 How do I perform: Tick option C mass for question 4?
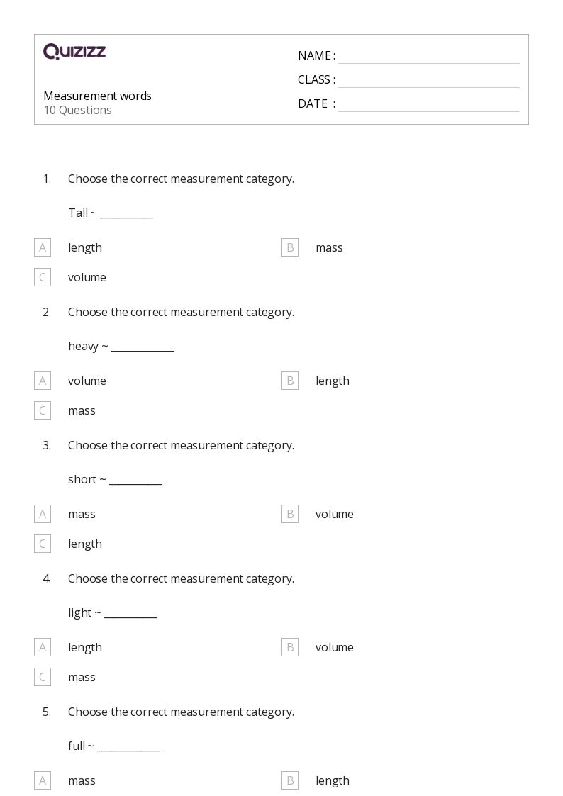click(43, 677)
